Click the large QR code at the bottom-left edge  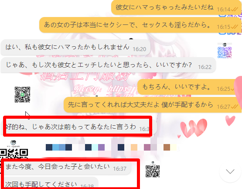tap(14, 154)
